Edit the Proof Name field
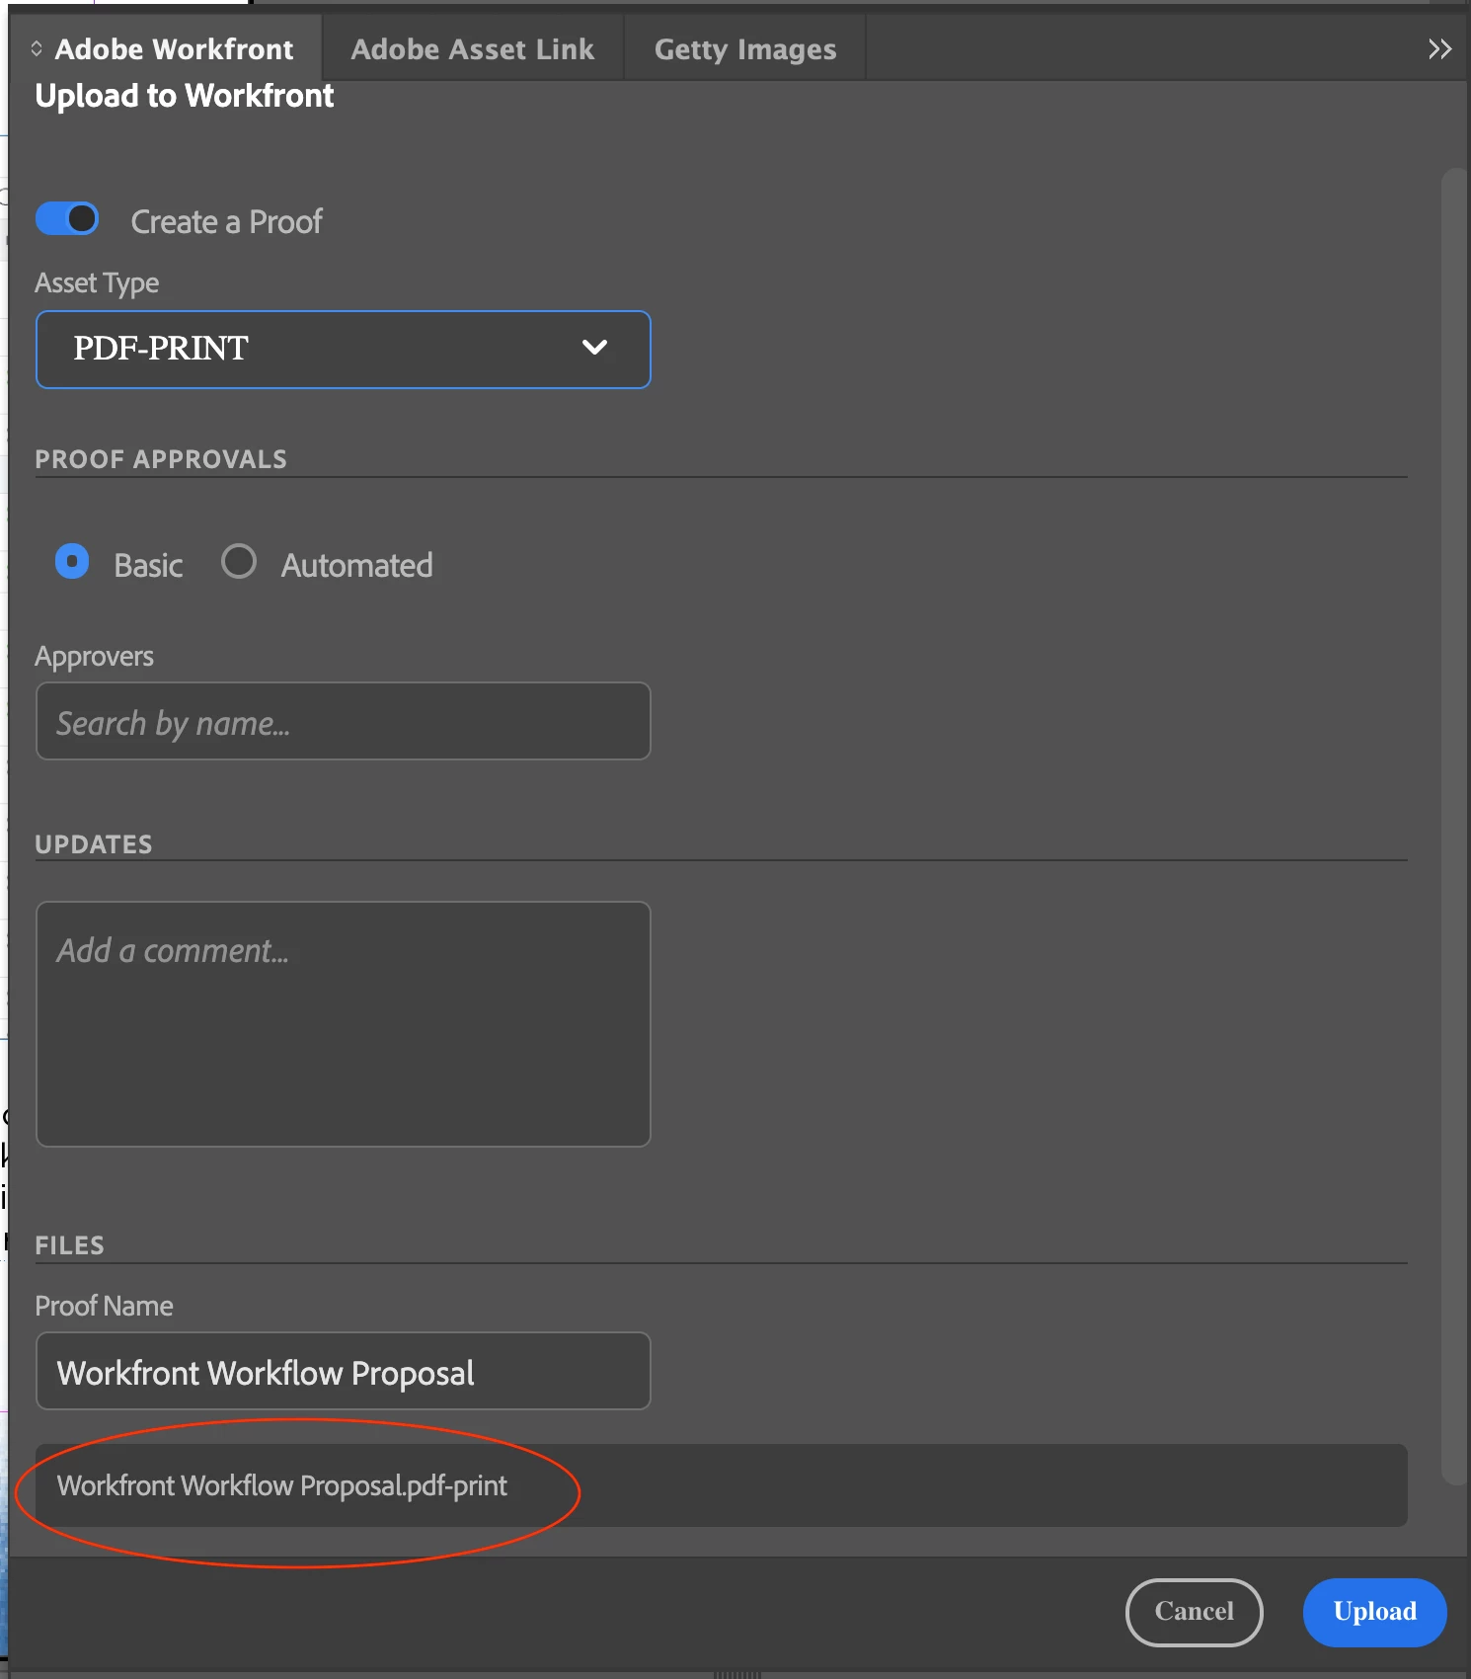This screenshot has width=1471, height=1679. click(x=344, y=1371)
